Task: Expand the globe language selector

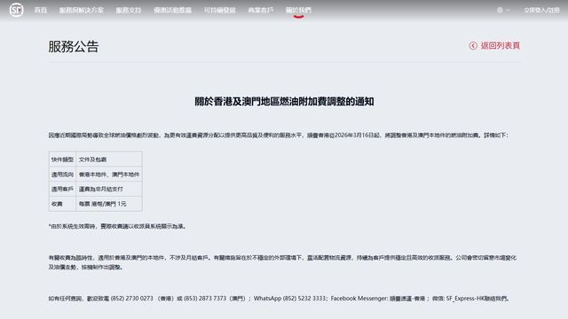Action: (503, 10)
